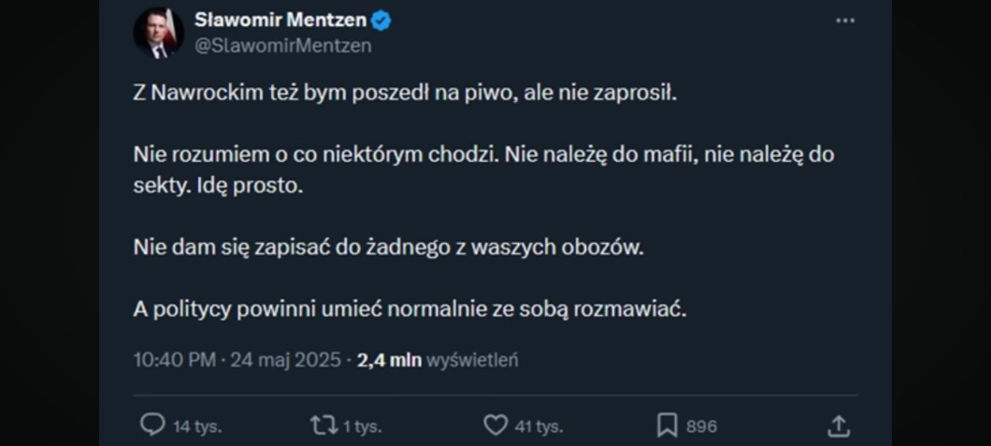Click the 14 tys. replies count

[x=196, y=426]
